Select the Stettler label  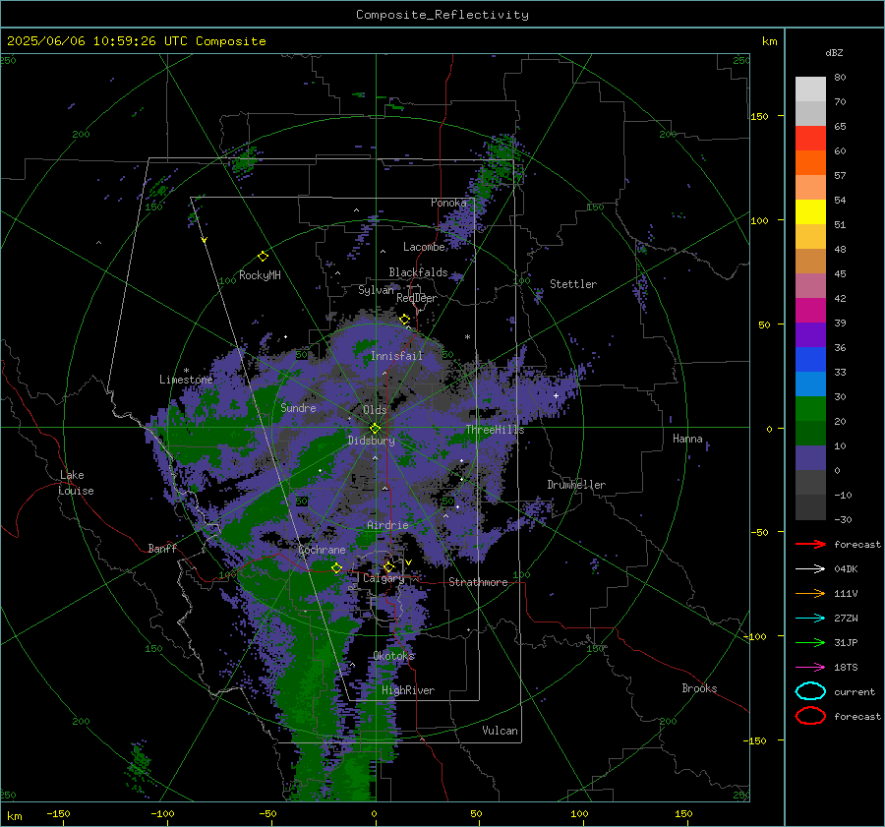point(573,284)
